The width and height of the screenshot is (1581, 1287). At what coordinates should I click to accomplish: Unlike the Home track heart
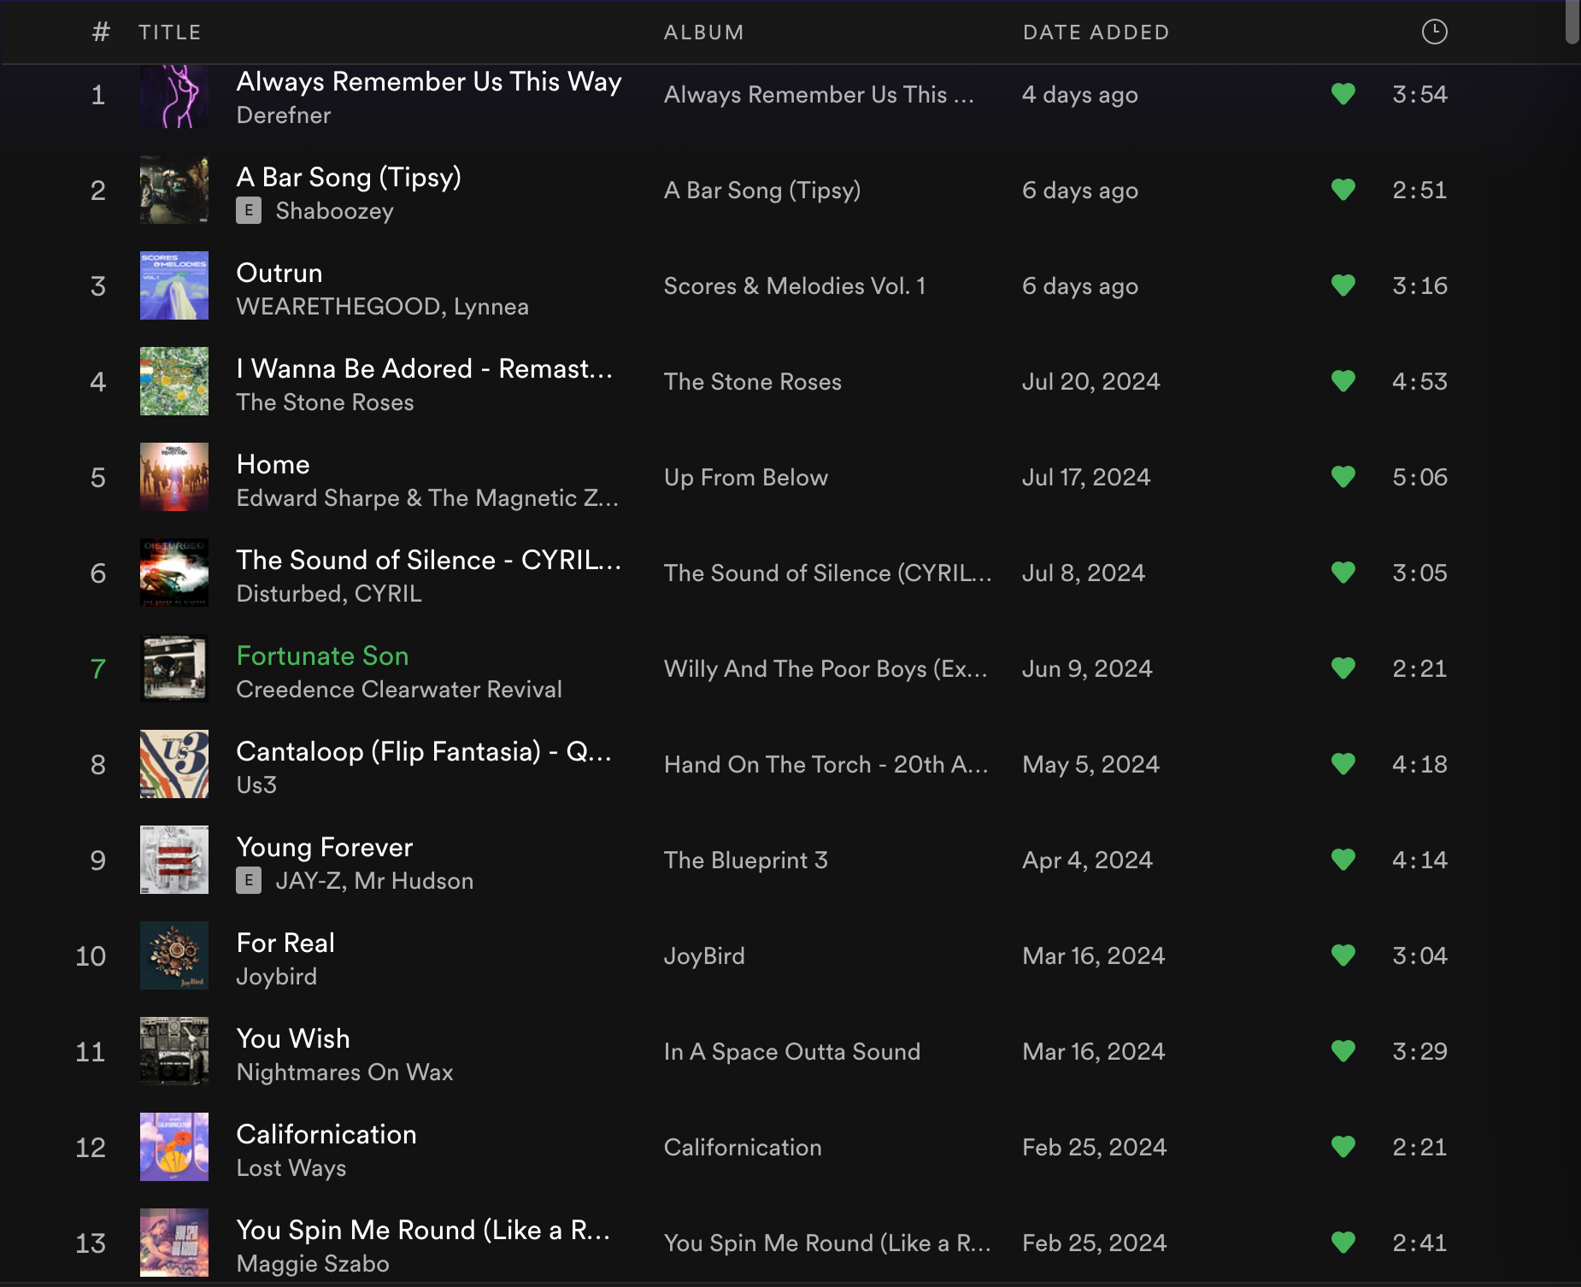1343,477
